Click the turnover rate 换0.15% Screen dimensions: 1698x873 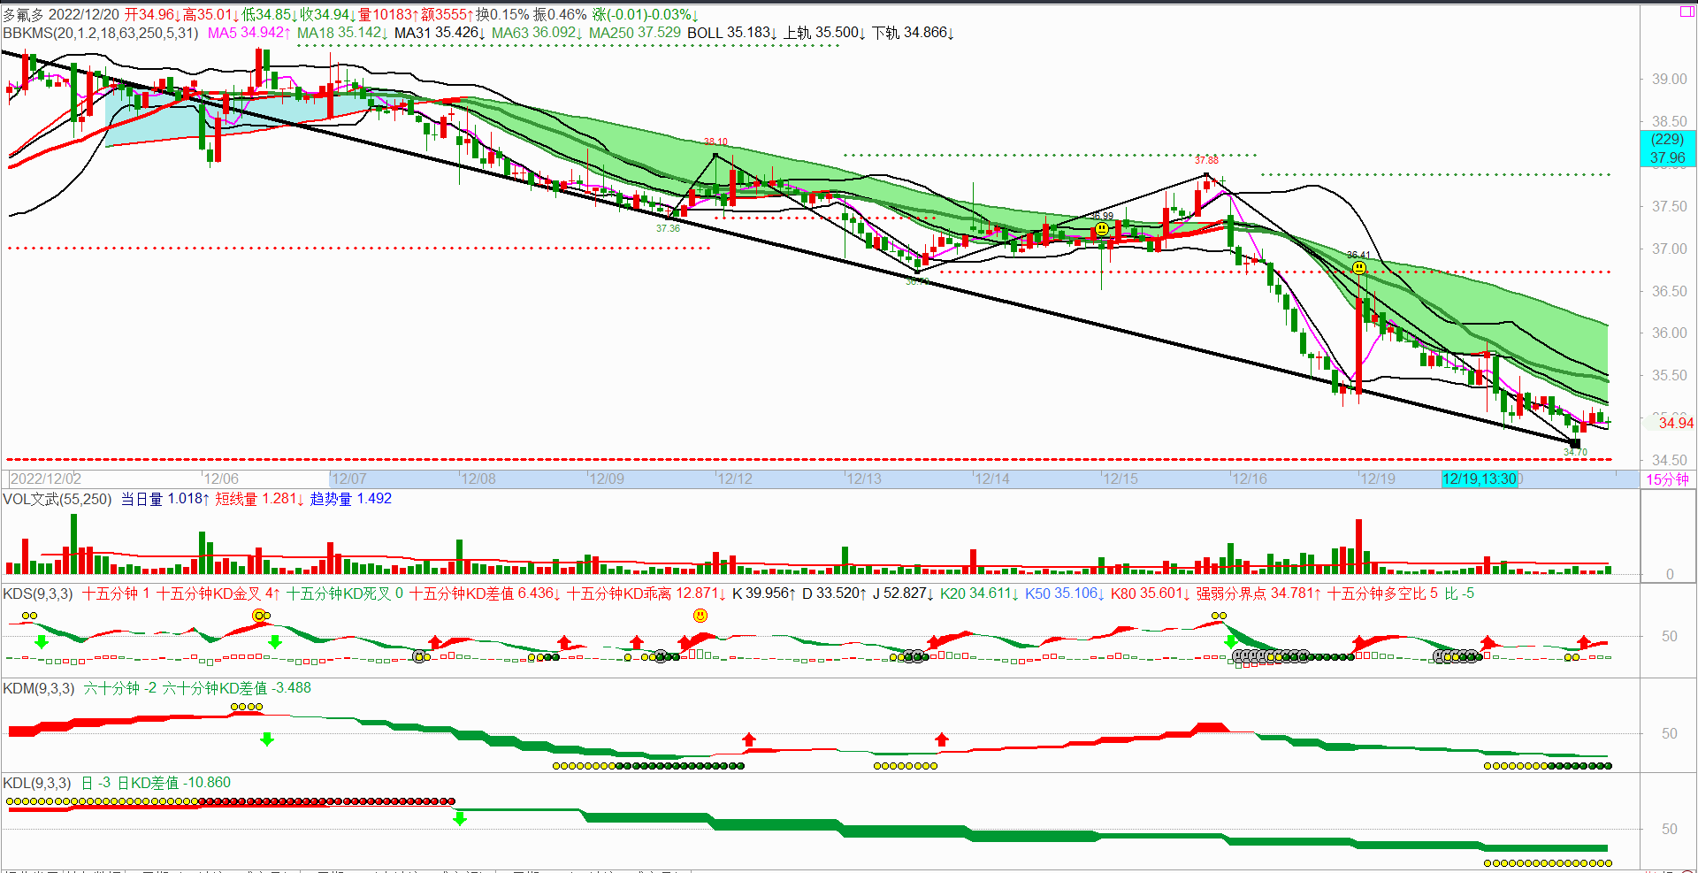pyautogui.click(x=502, y=15)
